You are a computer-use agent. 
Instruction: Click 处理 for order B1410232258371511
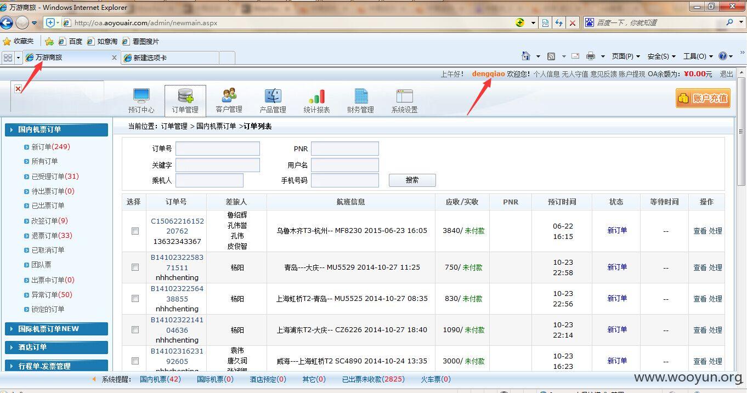coord(715,267)
